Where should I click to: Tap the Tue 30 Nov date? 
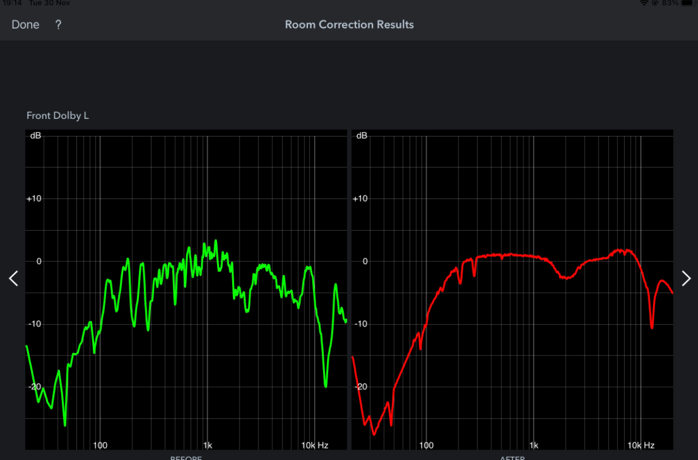click(50, 3)
